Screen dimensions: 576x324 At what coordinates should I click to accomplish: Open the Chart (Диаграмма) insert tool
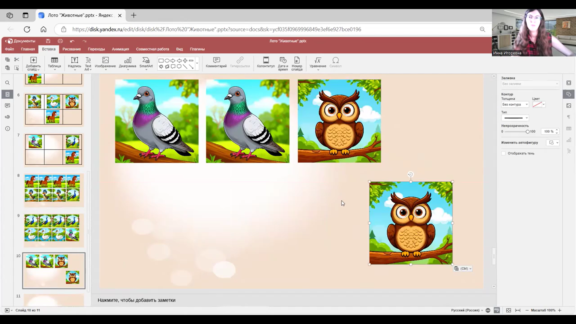(127, 60)
